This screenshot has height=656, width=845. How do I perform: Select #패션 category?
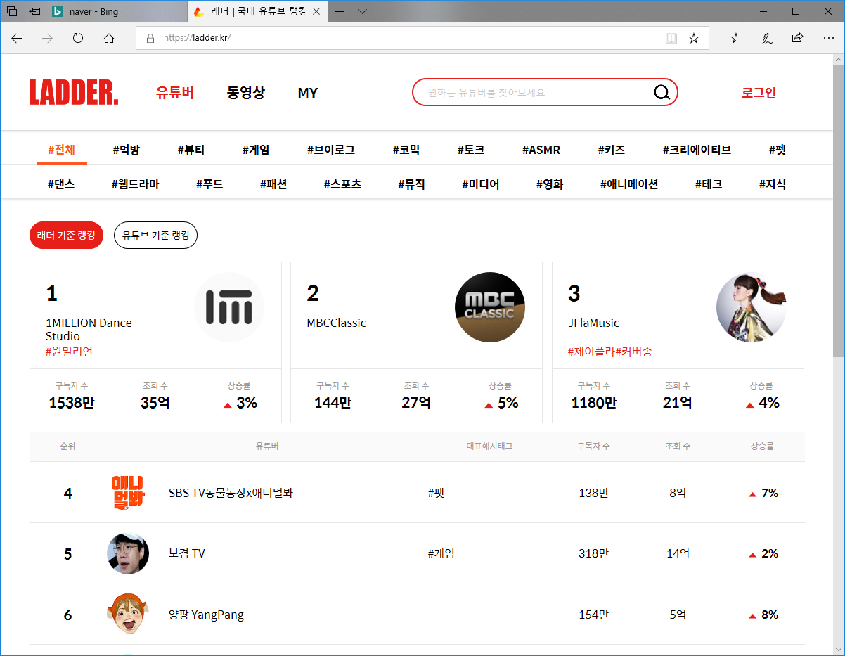tap(273, 184)
